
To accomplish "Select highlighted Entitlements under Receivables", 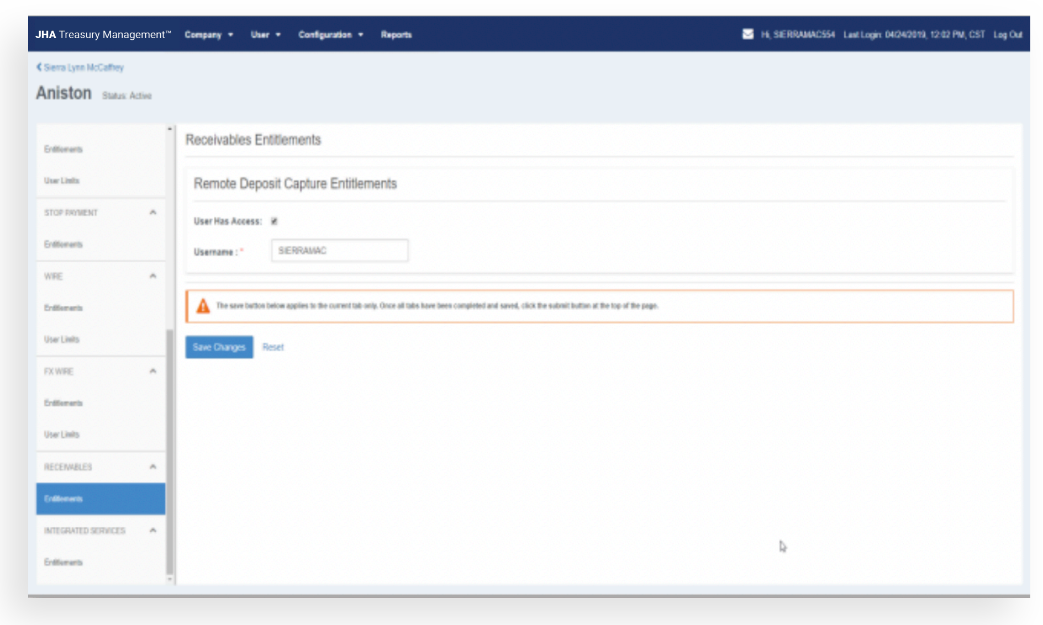I will (101, 499).
